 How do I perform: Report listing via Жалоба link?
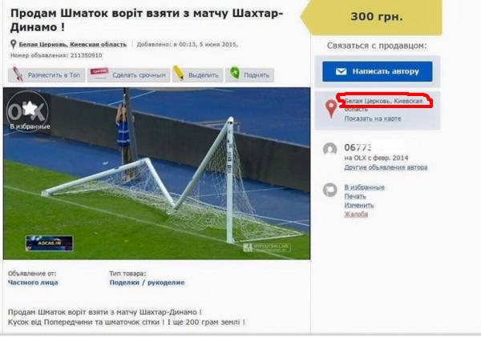356,214
